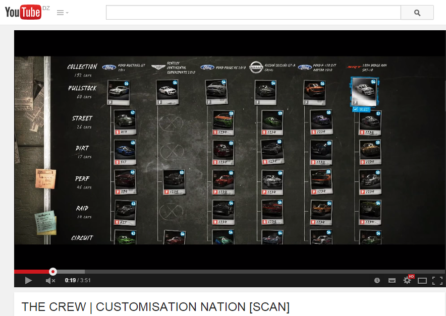Viewport: 446px width, 316px height.
Task: Switch to theater mode
Action: (x=422, y=281)
